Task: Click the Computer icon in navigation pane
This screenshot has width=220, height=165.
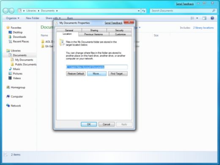Action: (8, 96)
